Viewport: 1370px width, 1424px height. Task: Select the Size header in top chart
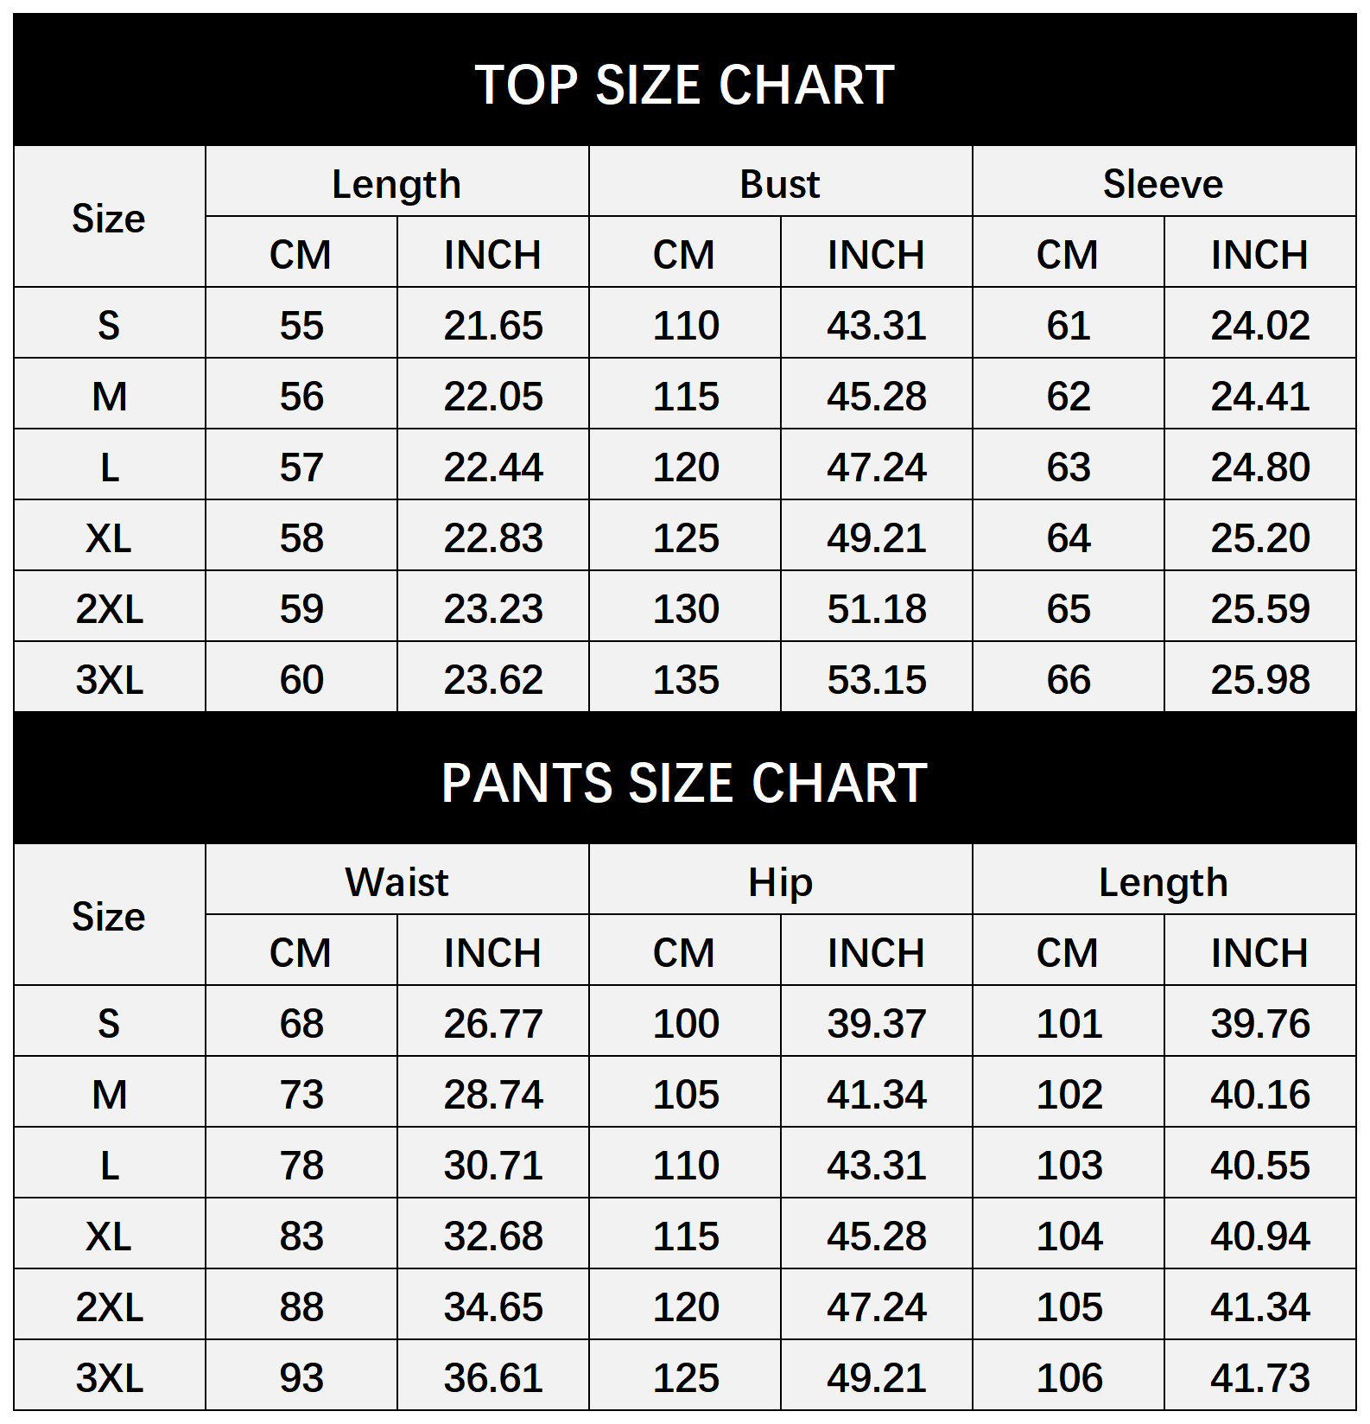109,219
